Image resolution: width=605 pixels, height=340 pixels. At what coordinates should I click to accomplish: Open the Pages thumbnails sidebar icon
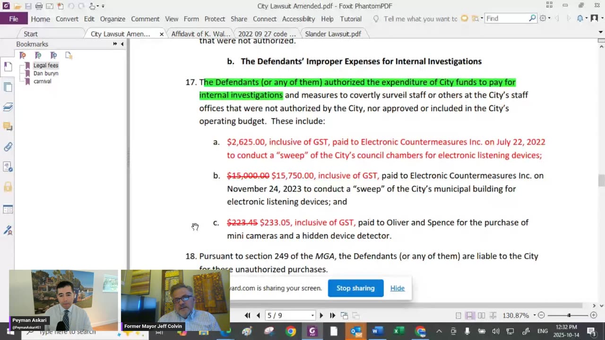pos(8,87)
